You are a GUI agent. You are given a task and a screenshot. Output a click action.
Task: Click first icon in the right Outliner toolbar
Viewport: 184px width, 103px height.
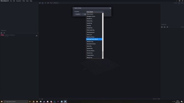pos(162,27)
